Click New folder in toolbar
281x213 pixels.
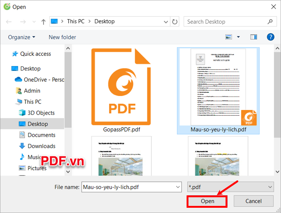[62, 37]
